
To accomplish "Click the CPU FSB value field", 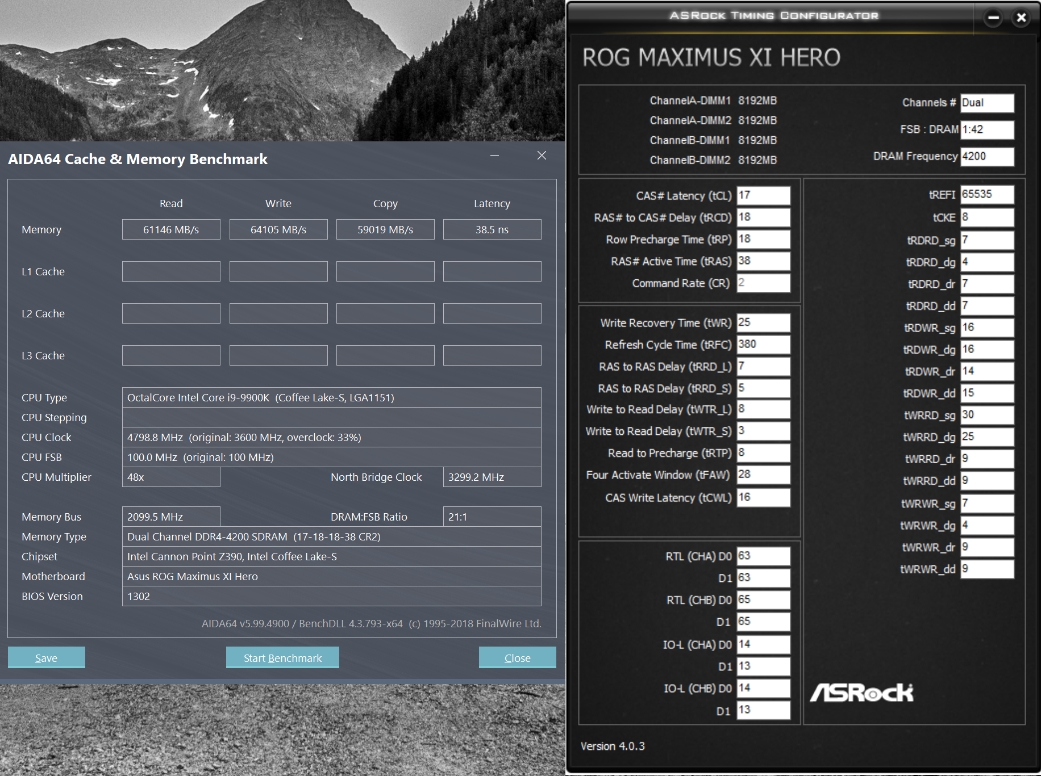I will click(x=332, y=457).
